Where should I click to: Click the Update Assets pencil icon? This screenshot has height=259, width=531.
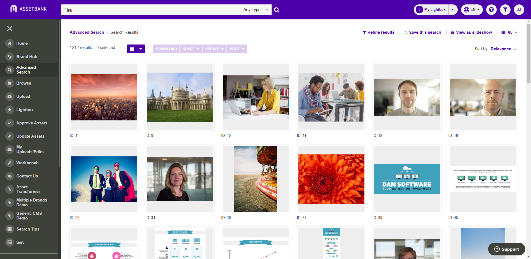coord(10,136)
